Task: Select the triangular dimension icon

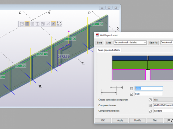Action: pyautogui.click(x=48, y=24)
